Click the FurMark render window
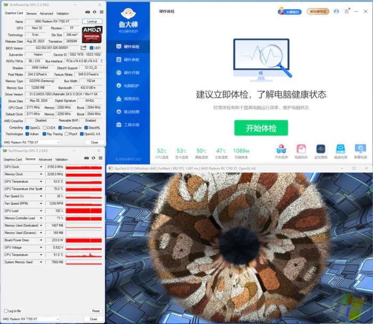This screenshot has width=373, height=324. point(239,247)
